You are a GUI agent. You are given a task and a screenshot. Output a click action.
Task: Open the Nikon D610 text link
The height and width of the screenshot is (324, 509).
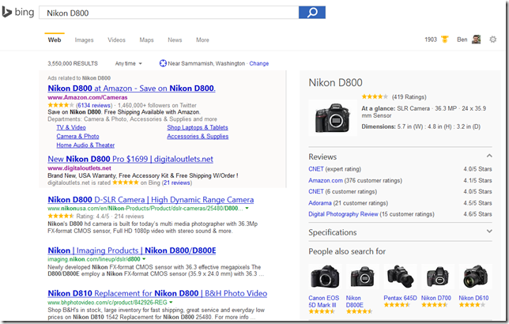coord(473,298)
